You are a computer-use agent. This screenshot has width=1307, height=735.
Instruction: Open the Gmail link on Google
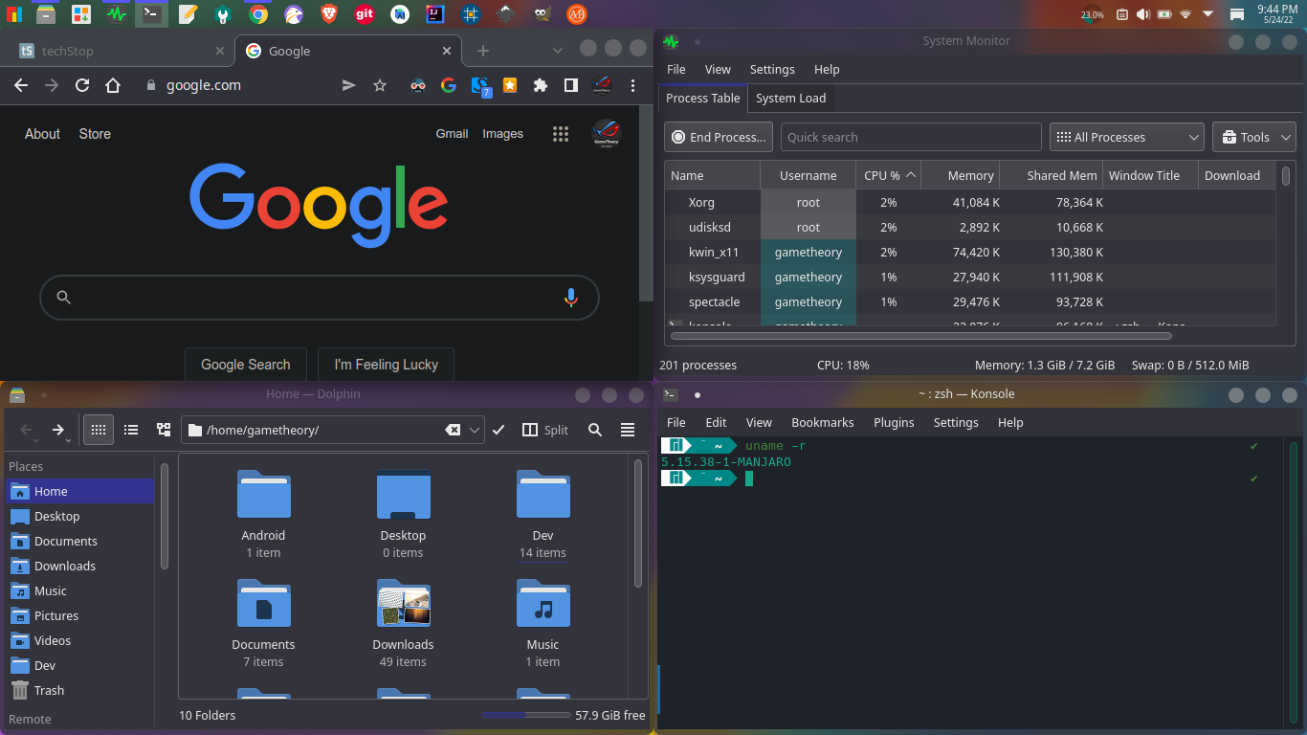pyautogui.click(x=452, y=134)
